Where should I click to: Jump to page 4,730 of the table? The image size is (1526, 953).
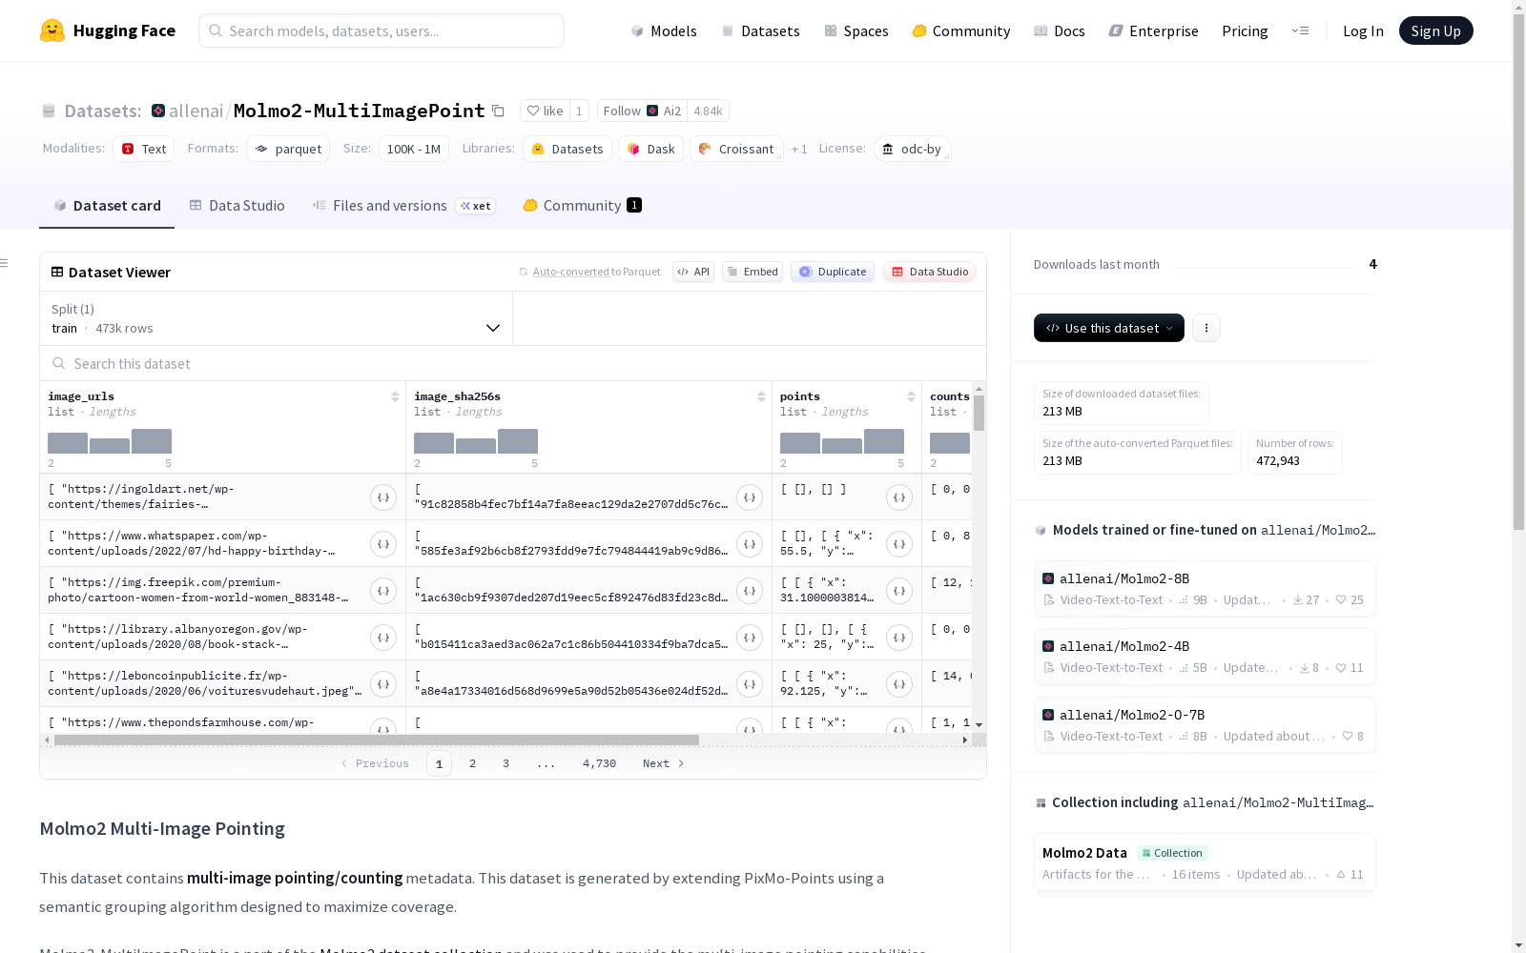tap(599, 763)
